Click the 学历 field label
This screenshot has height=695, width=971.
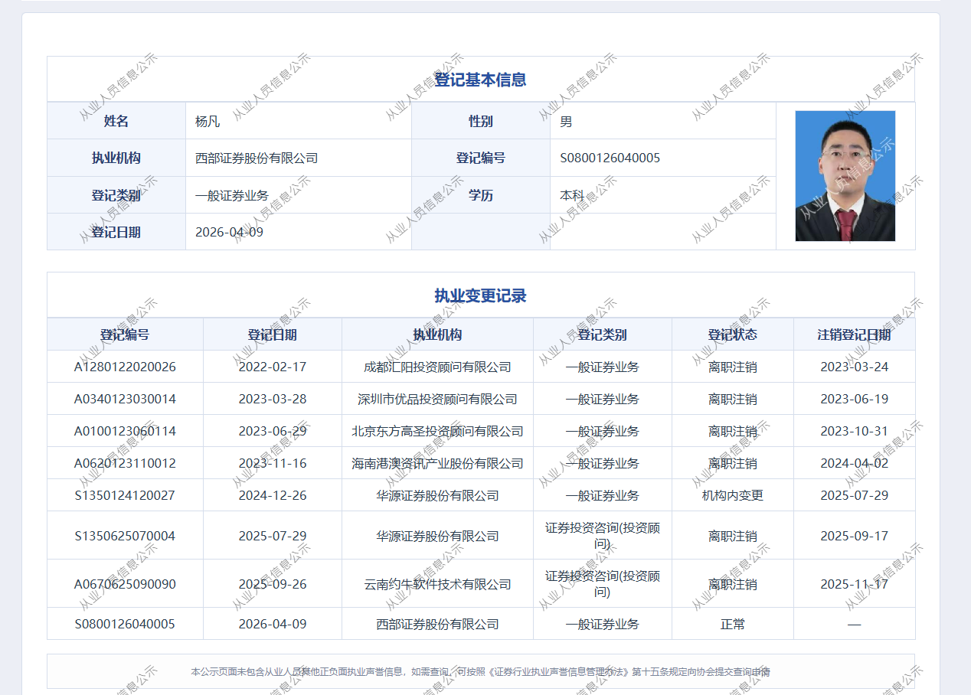(480, 195)
